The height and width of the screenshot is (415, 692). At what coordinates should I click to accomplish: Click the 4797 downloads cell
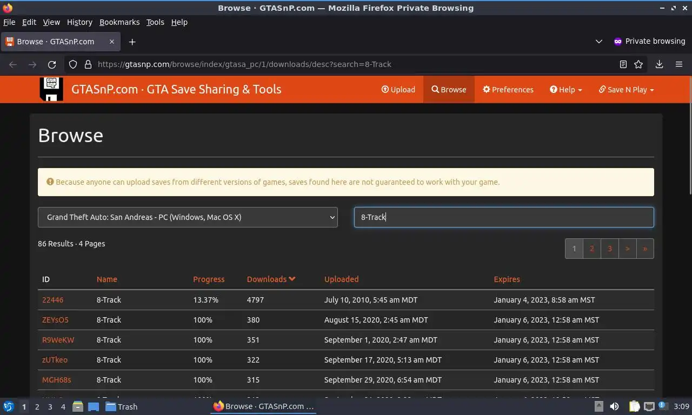tap(255, 300)
